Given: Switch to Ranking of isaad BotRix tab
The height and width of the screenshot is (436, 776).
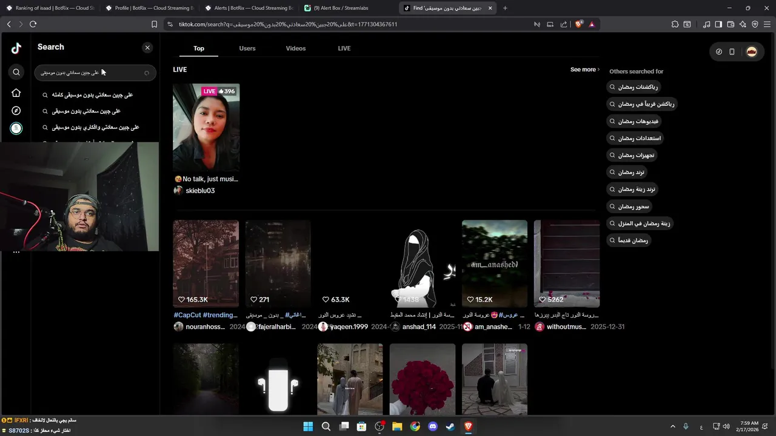Looking at the screenshot, I should 50,8.
